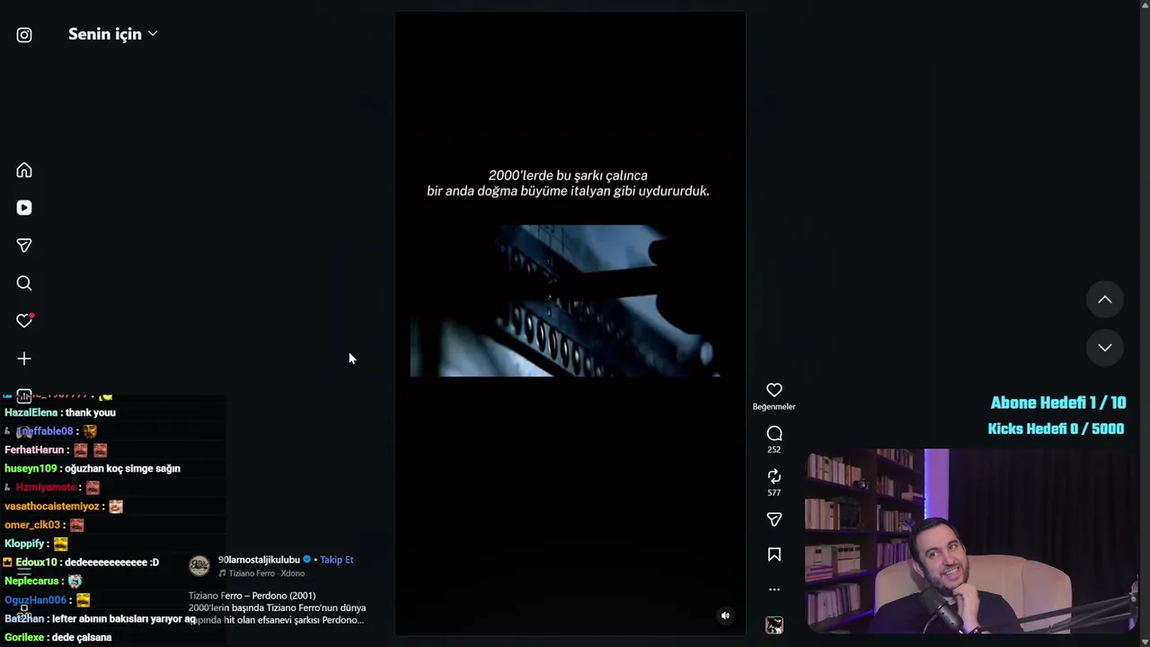Expand the "Tiziano Ferro – Perdono (2001)" caption
This screenshot has height=647, width=1150.
click(277, 607)
